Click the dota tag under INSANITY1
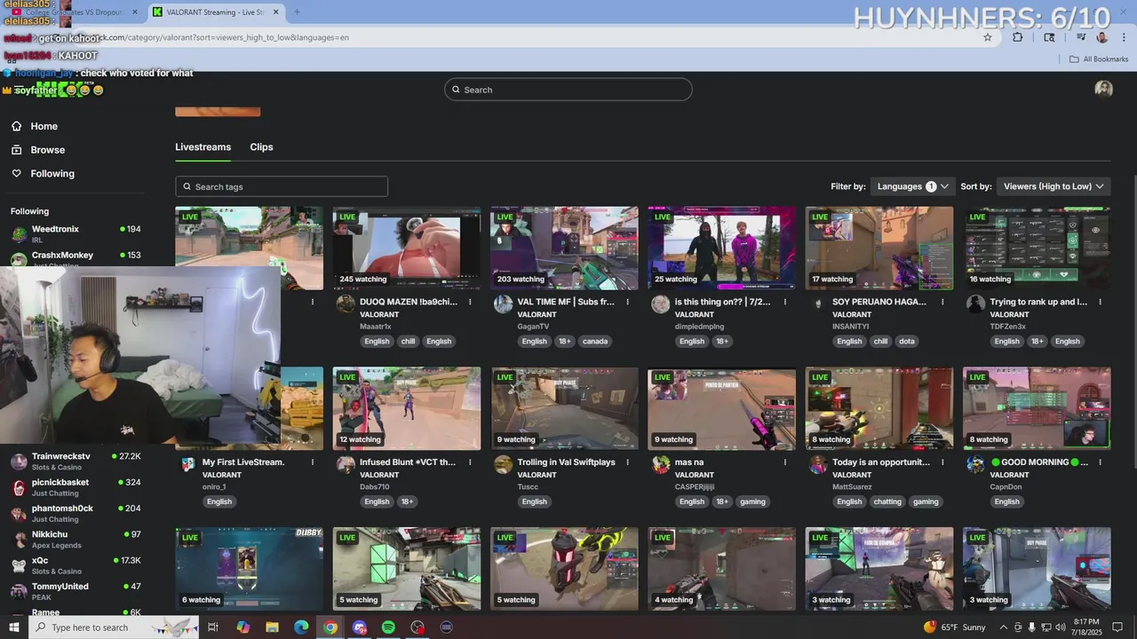Image resolution: width=1137 pixels, height=639 pixels. (x=907, y=341)
